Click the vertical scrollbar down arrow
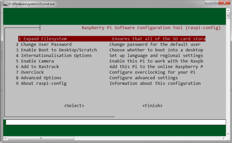The width and height of the screenshot is (232, 143). pos(228,134)
